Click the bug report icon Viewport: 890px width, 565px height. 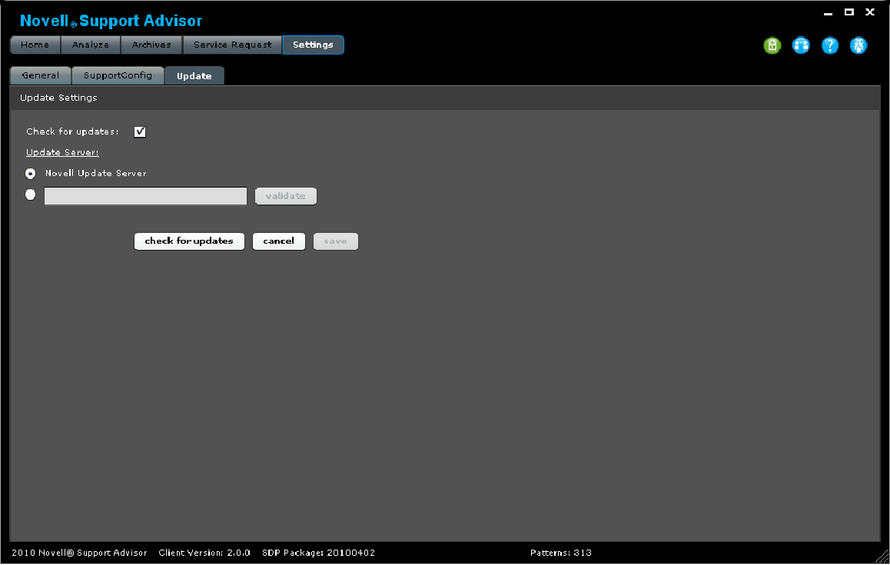[x=858, y=45]
